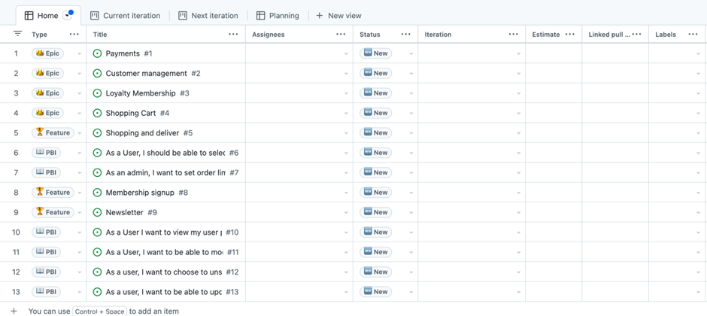707x316 pixels.
Task: Open Iteration column options menu
Action: (x=513, y=35)
